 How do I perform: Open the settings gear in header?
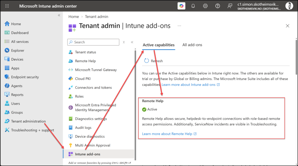[x=205, y=6]
